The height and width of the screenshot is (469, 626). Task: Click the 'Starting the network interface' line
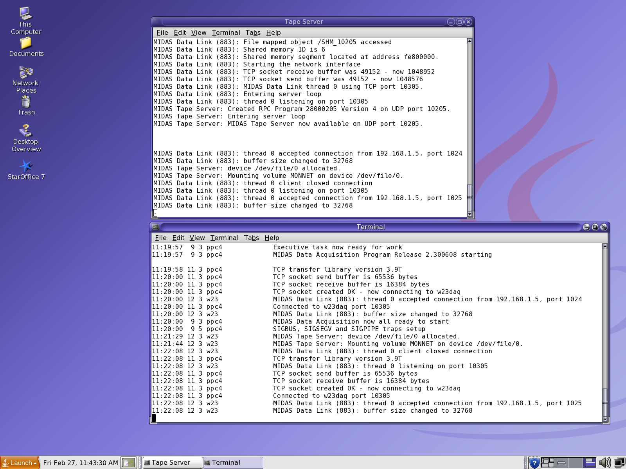(257, 64)
